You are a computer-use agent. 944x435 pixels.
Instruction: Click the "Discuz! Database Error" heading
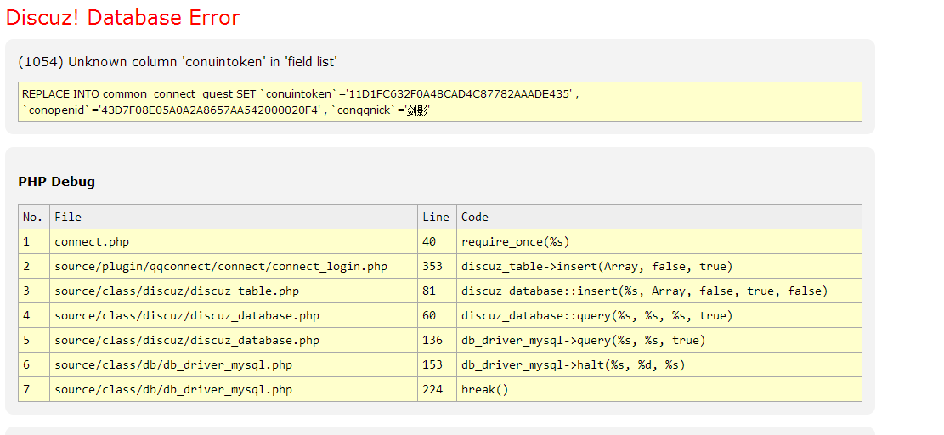pyautogui.click(x=122, y=18)
